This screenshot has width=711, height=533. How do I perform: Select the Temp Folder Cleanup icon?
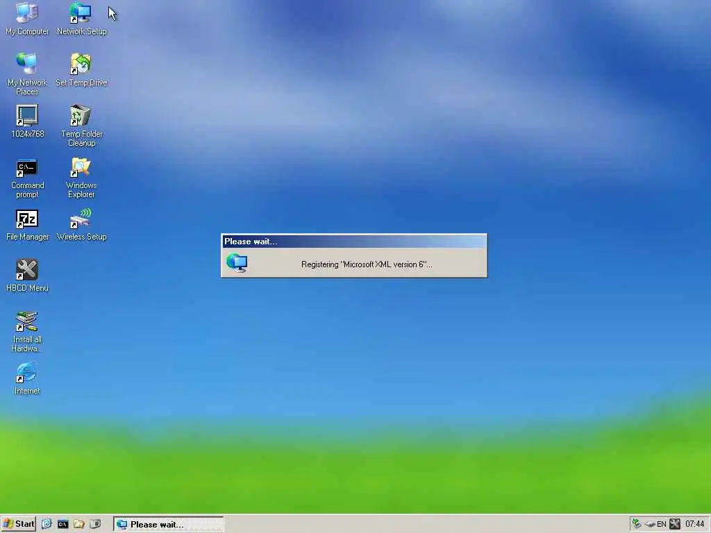(81, 126)
